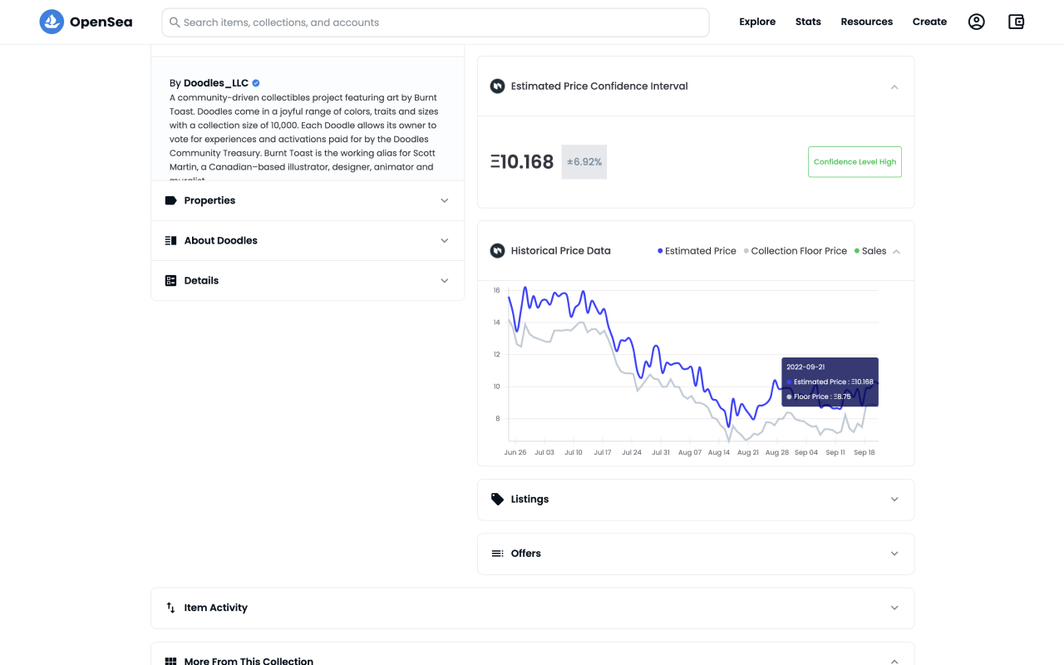The height and width of the screenshot is (665, 1064).
Task: Click the Jul 24 axis label
Action: pos(632,452)
